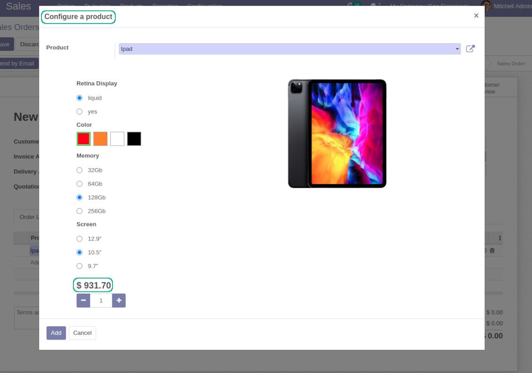Pick the orange color swatch
The height and width of the screenshot is (373, 532).
click(100, 139)
